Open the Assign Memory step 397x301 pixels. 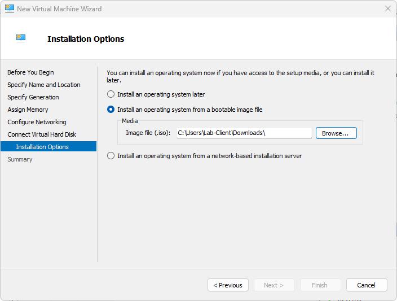coord(28,110)
